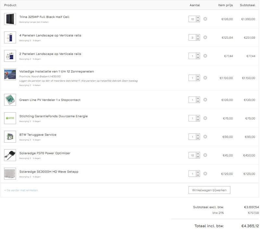
Task: Delete 2 Panelen Landscape op Verticale rails
Action: (205, 56)
